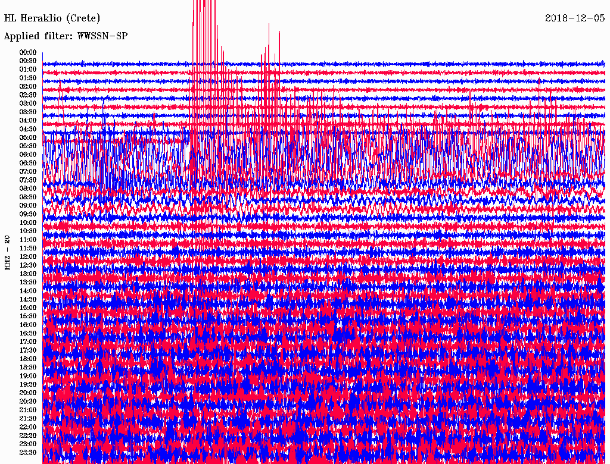Click the 01:30 time label
This screenshot has height=464, width=610.
[x=28, y=78]
